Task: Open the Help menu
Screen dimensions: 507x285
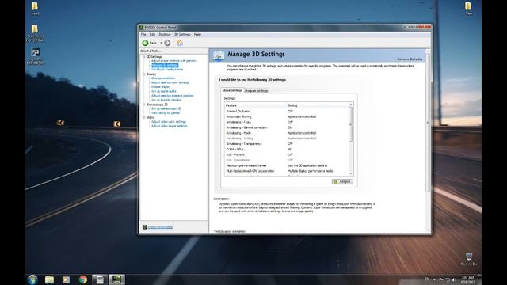Action: 197,35
